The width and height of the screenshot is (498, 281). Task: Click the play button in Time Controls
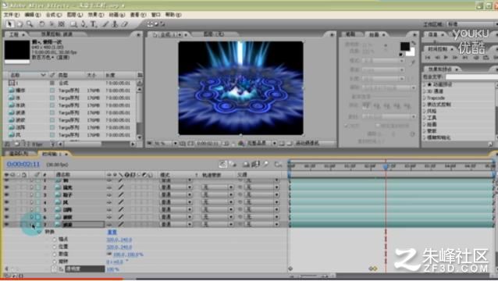click(x=446, y=57)
